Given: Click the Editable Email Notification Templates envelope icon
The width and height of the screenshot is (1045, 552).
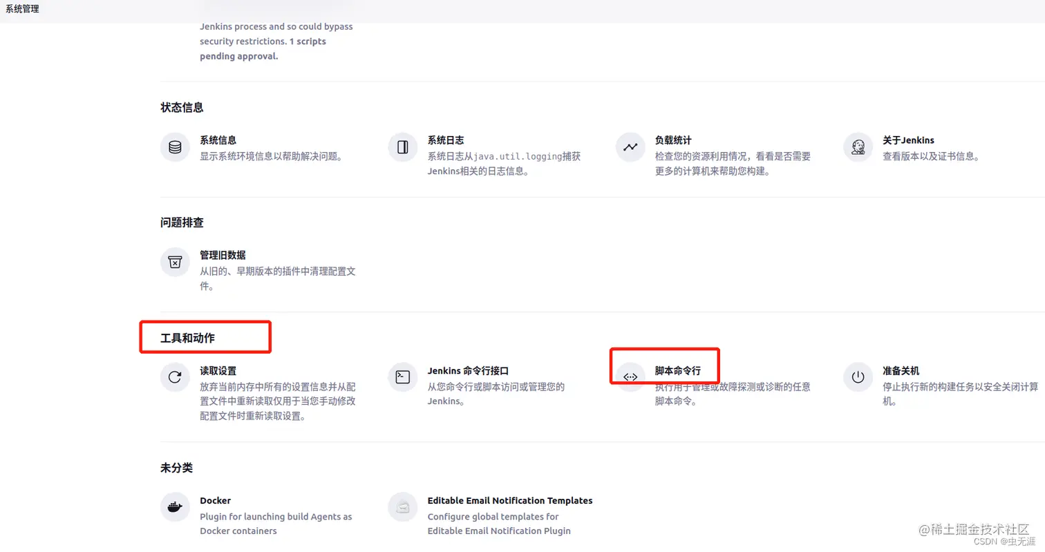Looking at the screenshot, I should pos(402,506).
